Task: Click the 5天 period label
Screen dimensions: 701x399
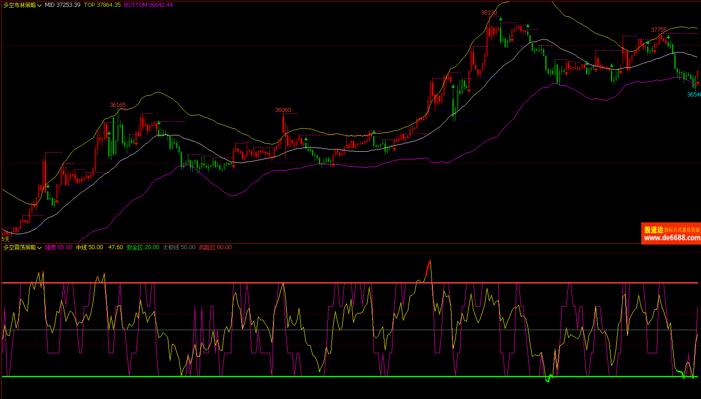Action: click(5, 239)
